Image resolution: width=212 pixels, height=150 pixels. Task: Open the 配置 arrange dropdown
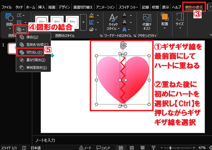point(165,20)
